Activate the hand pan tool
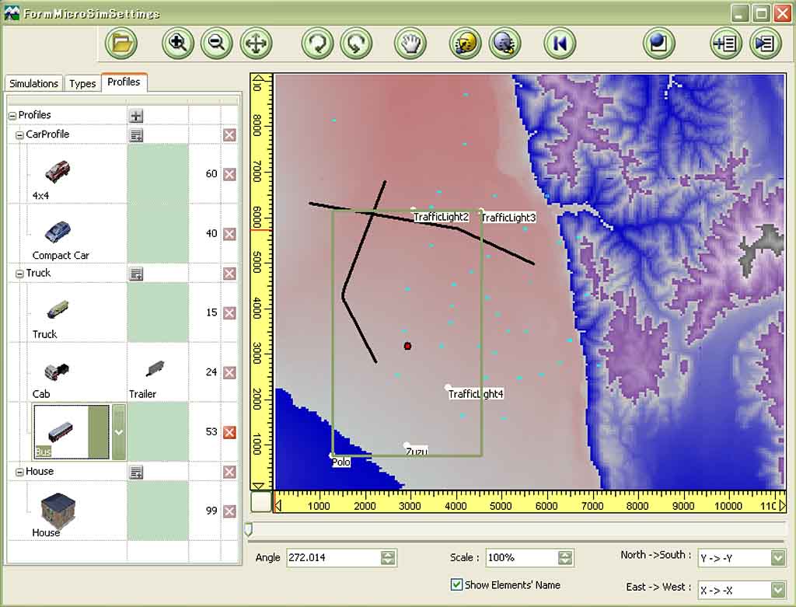 click(x=409, y=43)
